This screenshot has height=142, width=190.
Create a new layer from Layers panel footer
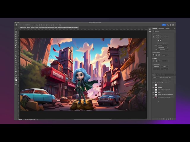coord(170,119)
